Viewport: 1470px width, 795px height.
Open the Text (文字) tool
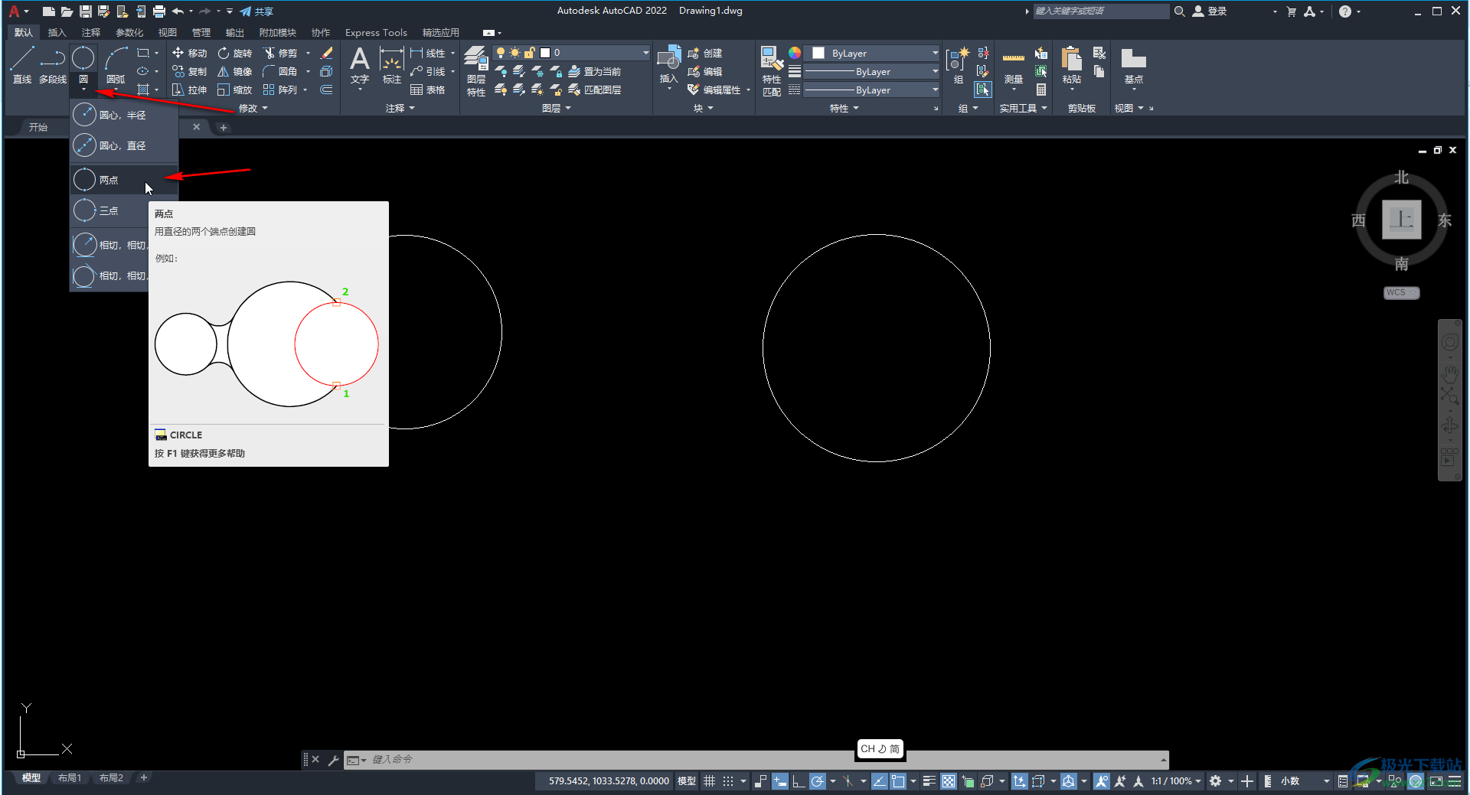360,65
